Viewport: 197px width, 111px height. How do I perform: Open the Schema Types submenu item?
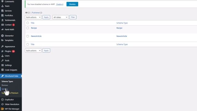coord(7,81)
